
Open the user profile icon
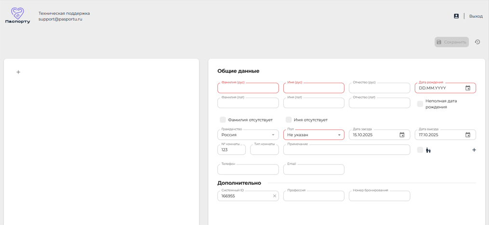pyautogui.click(x=456, y=16)
